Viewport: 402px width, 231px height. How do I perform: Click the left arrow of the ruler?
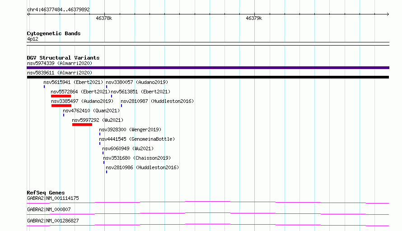(x=28, y=14)
